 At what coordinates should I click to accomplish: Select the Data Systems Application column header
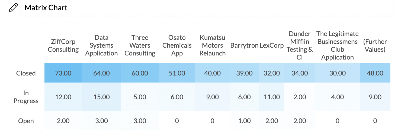point(101,45)
